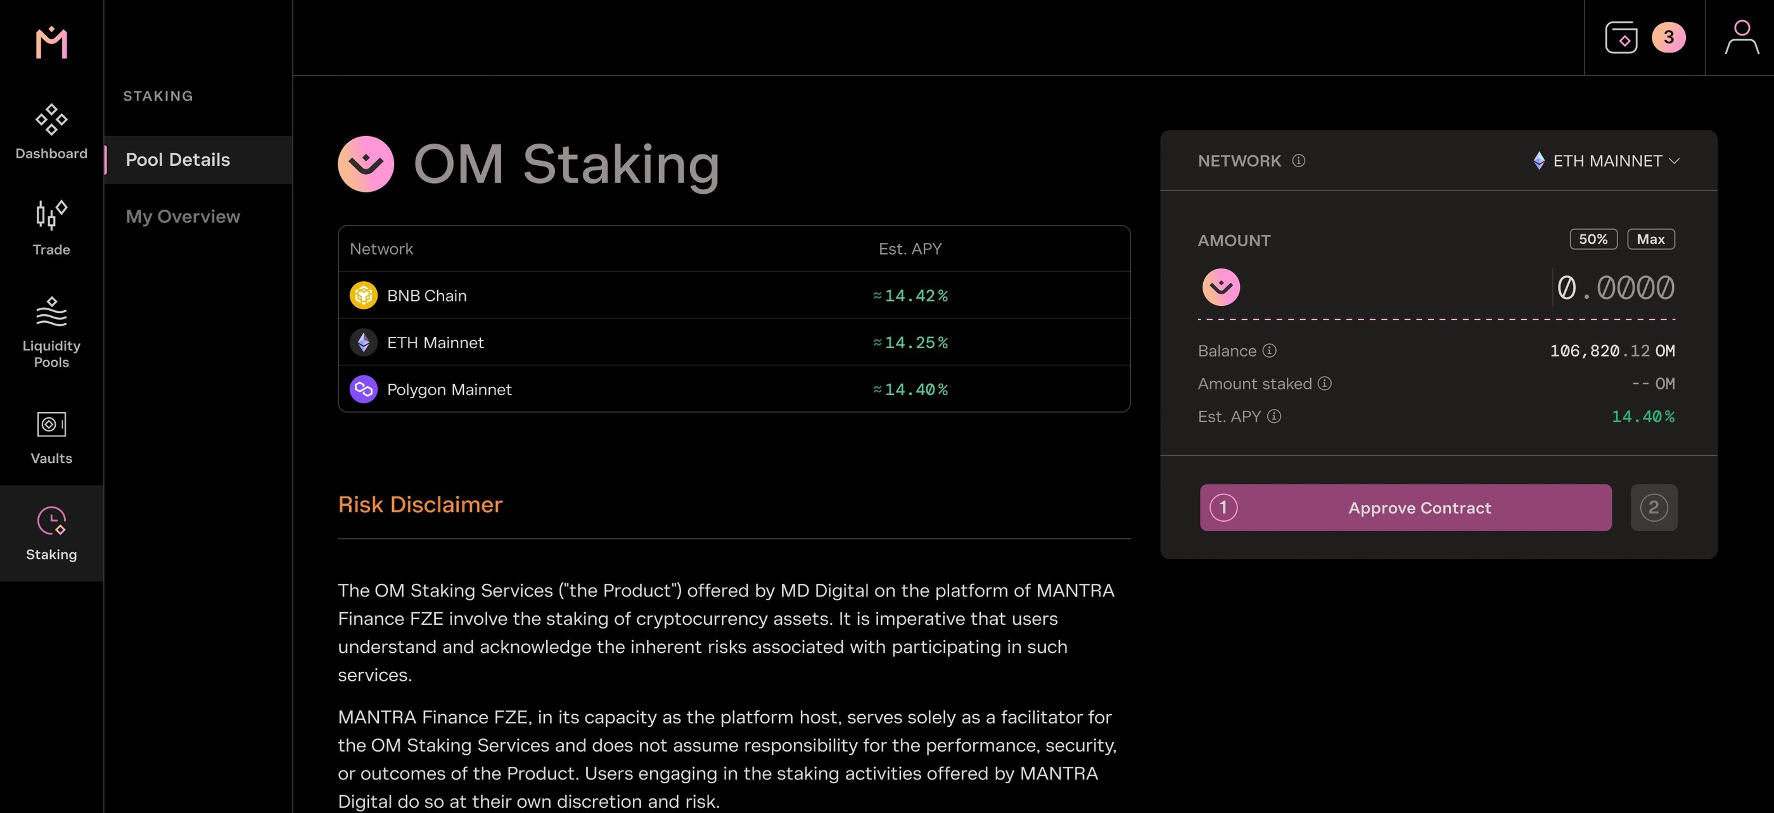Image resolution: width=1774 pixels, height=813 pixels.
Task: Expand the ETH MAINNET network dropdown
Action: tap(1607, 160)
